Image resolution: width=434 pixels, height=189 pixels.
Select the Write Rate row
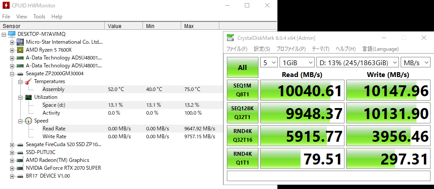132,136
